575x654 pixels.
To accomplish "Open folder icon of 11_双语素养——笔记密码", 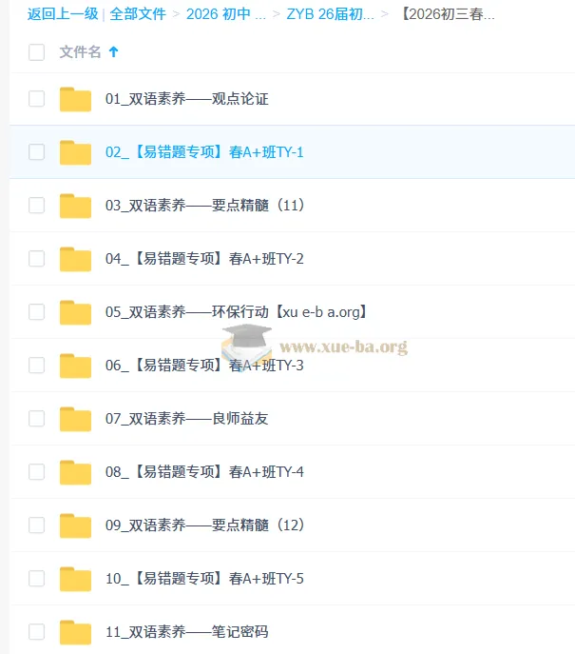I will [75, 632].
